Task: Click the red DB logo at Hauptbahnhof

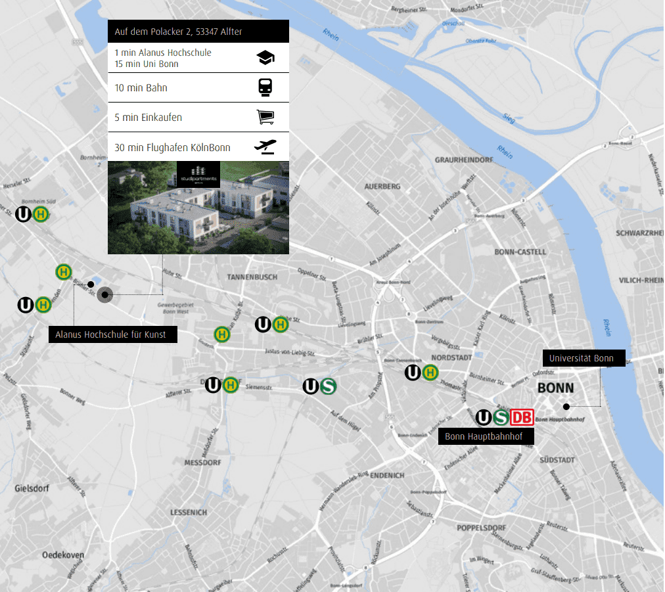Action: coord(522,417)
